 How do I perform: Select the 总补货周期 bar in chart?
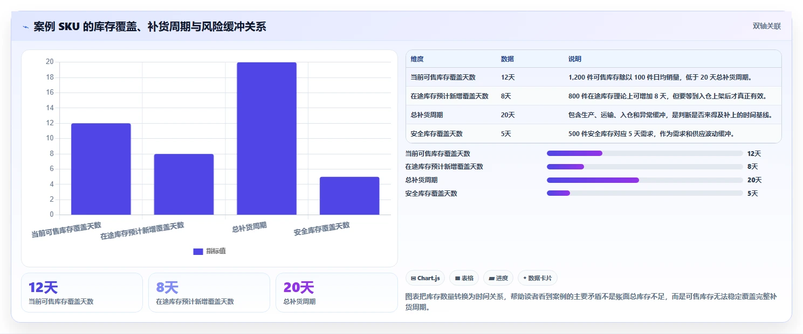point(266,138)
